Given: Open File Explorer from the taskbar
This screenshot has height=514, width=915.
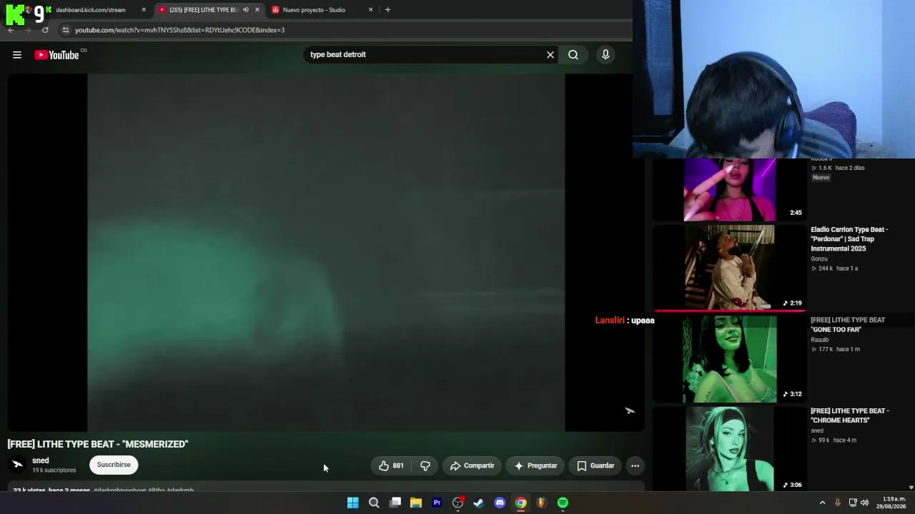Looking at the screenshot, I should [x=416, y=503].
